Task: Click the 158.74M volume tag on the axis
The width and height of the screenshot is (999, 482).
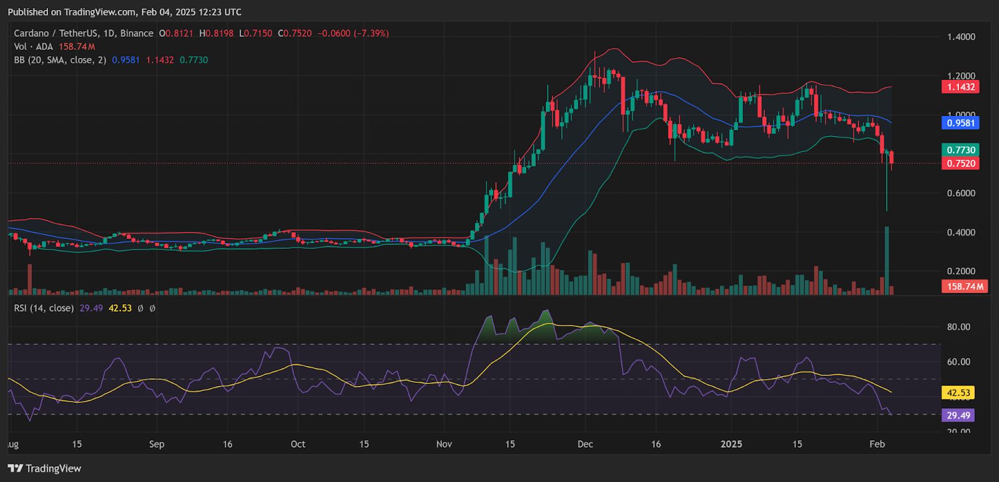Action: (x=964, y=286)
